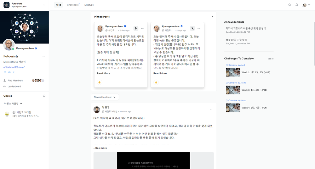Collapse the Pinned Posts section
Image resolution: width=315 pixels, height=169 pixels.
pyautogui.click(x=212, y=17)
